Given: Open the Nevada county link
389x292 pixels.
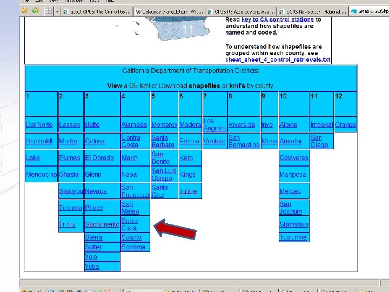Looking at the screenshot, I should point(96,191).
